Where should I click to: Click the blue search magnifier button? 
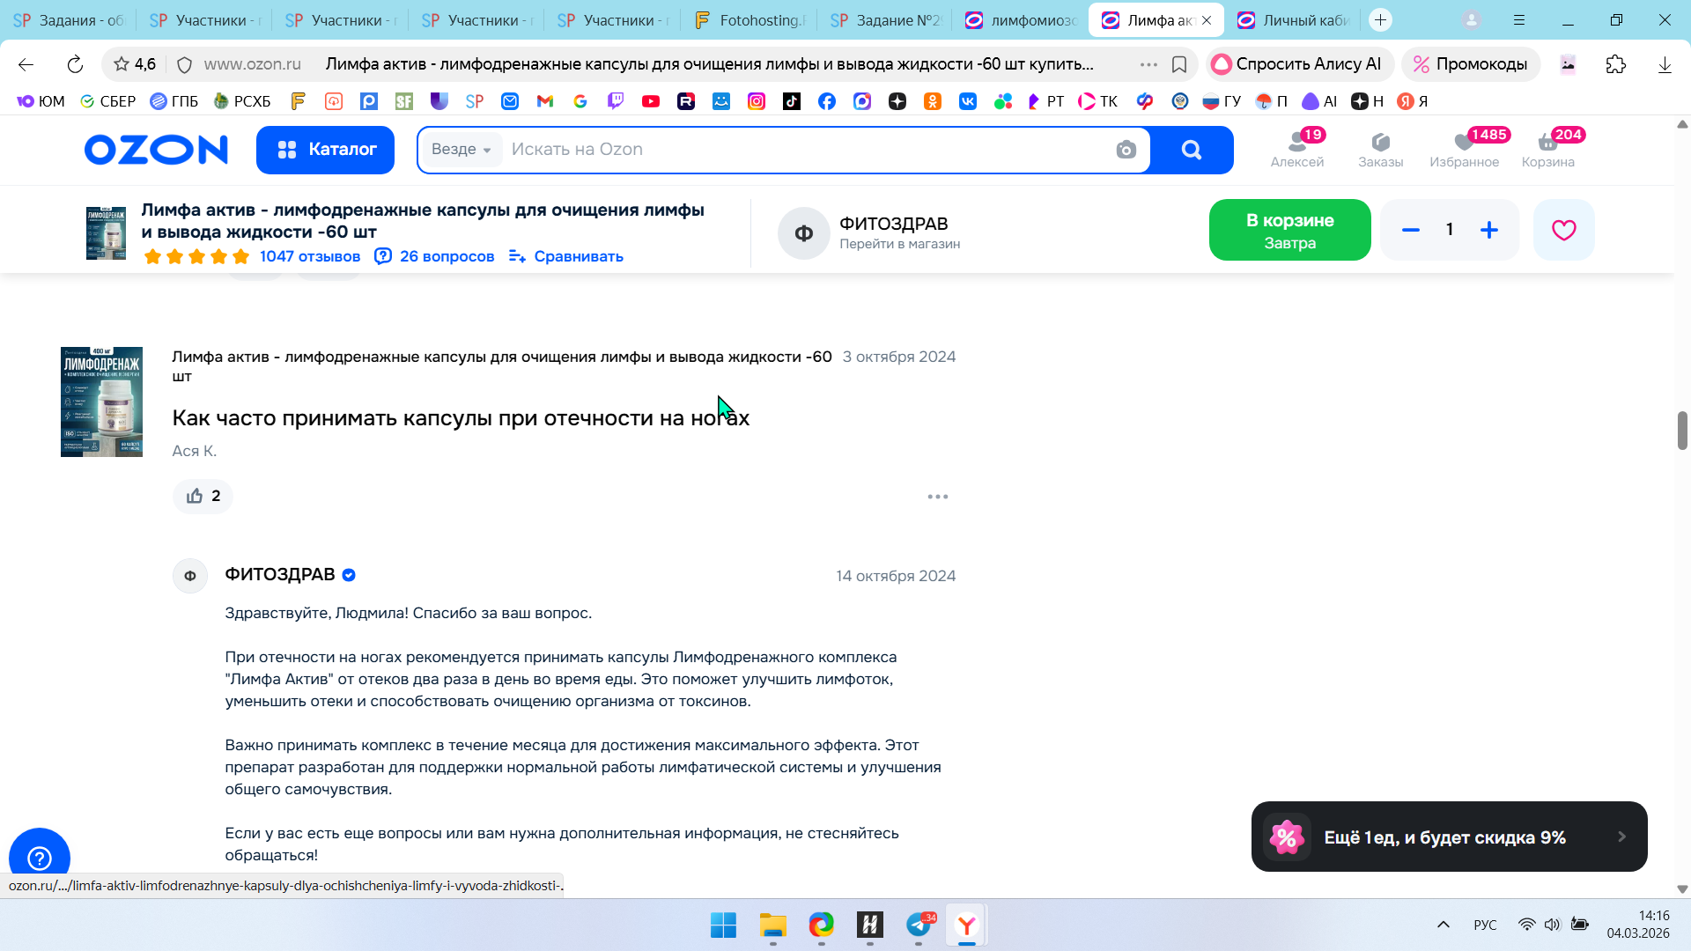coord(1191,150)
